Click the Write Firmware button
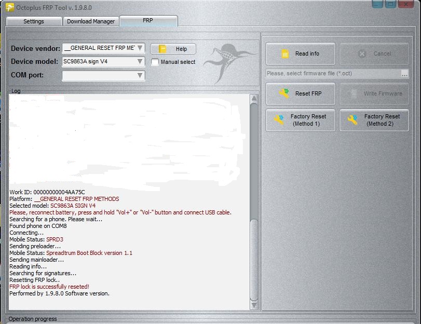This screenshot has width=421, height=324. (x=374, y=93)
